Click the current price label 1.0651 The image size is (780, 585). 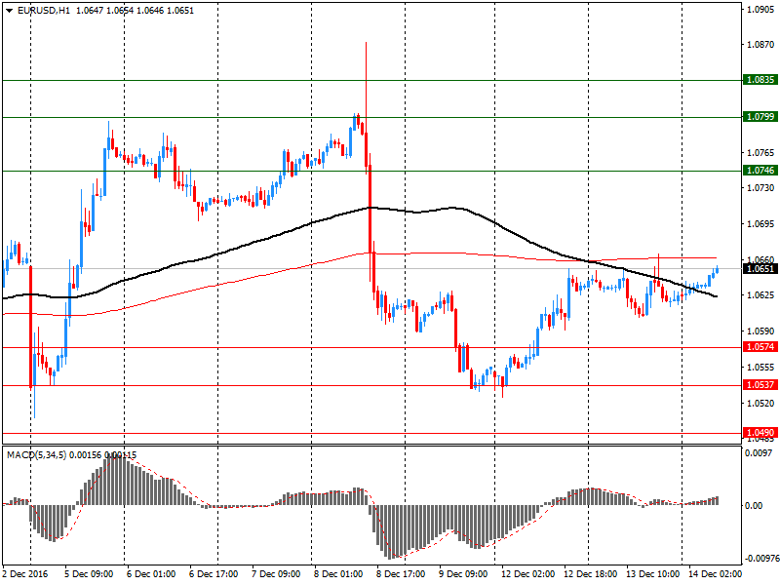point(760,269)
